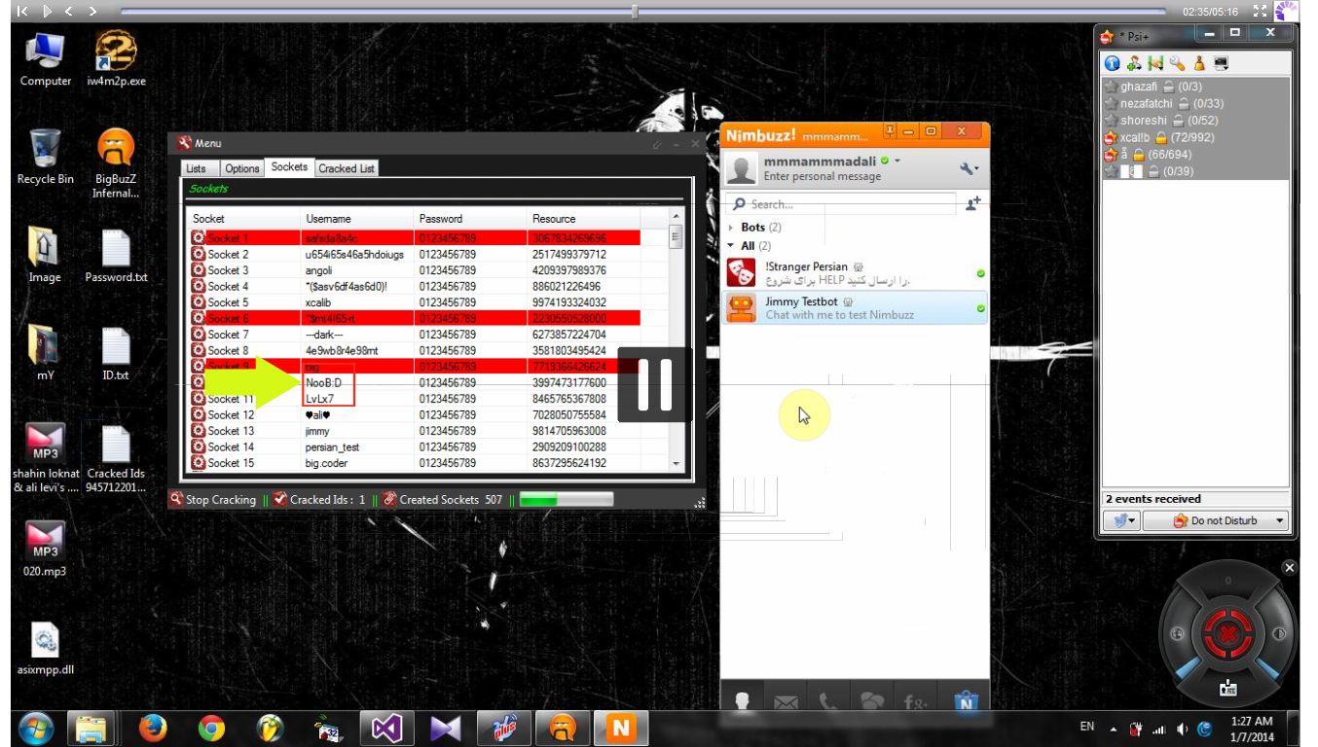The image size is (1318, 747).
Task: Open Nimbuzz contacts tab at bottom
Action: tap(742, 700)
